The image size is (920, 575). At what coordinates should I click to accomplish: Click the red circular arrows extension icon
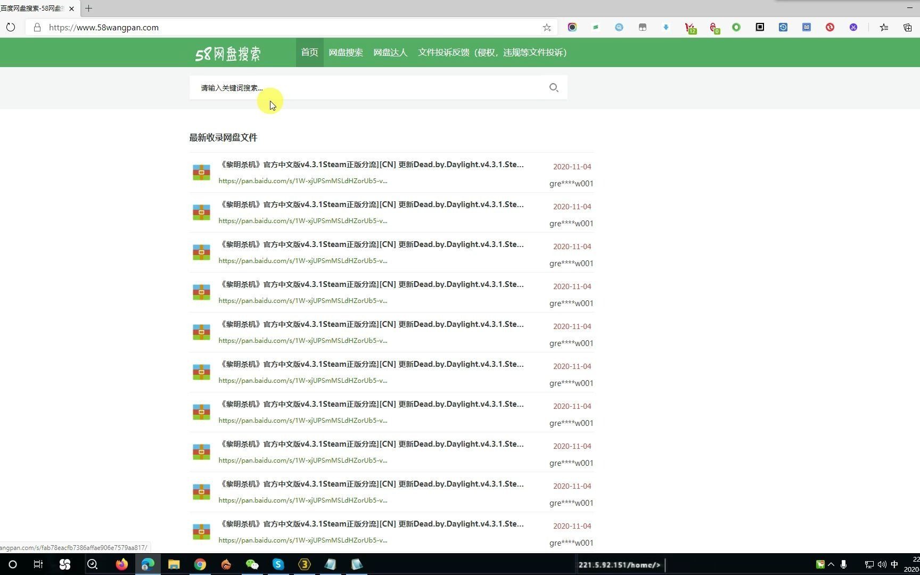pyautogui.click(x=830, y=27)
